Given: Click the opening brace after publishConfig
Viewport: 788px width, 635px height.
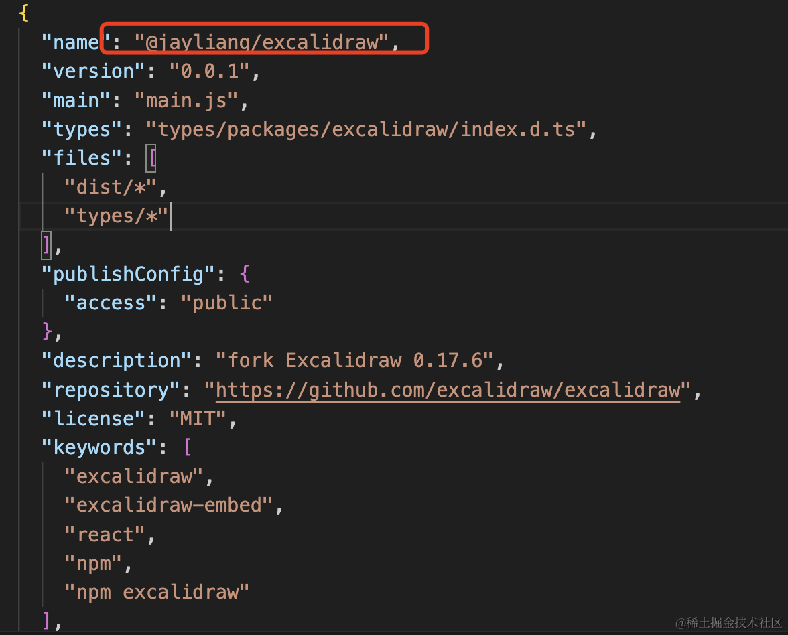Looking at the screenshot, I should coord(245,275).
